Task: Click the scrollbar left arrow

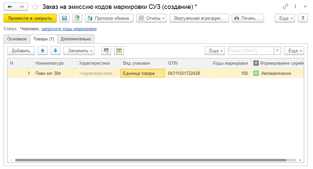Action: pos(11,160)
